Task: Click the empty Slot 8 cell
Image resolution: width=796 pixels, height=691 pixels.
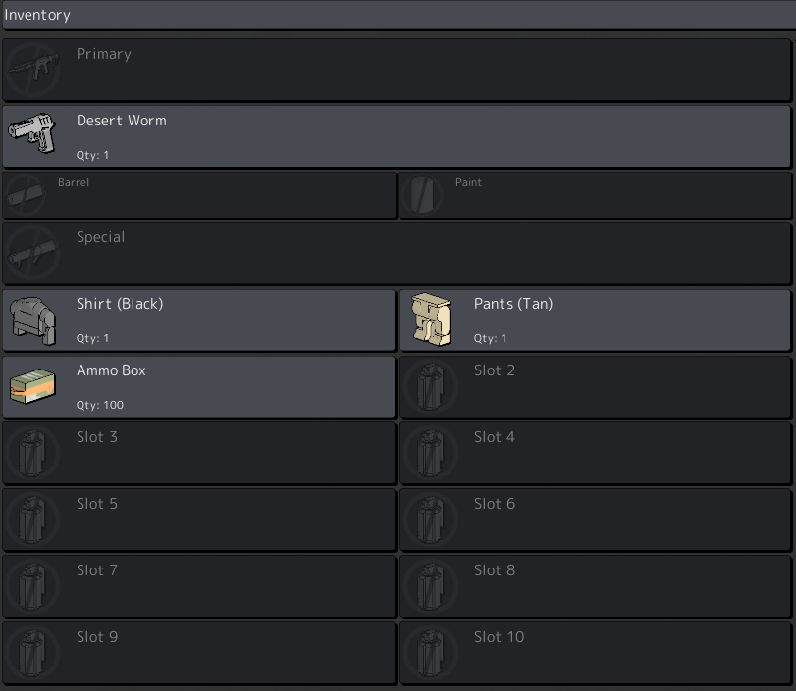Action: [x=596, y=587]
